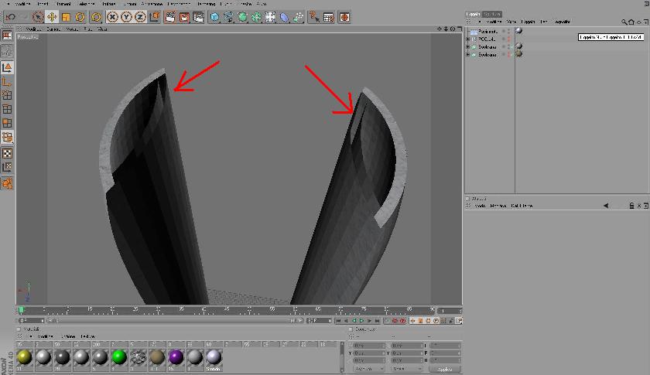
Task: Click the Undo arrow icon
Action: [x=11, y=17]
